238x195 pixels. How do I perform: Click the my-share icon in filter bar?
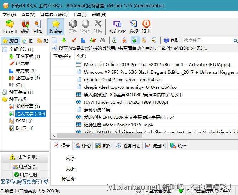pyautogui.click(x=125, y=40)
